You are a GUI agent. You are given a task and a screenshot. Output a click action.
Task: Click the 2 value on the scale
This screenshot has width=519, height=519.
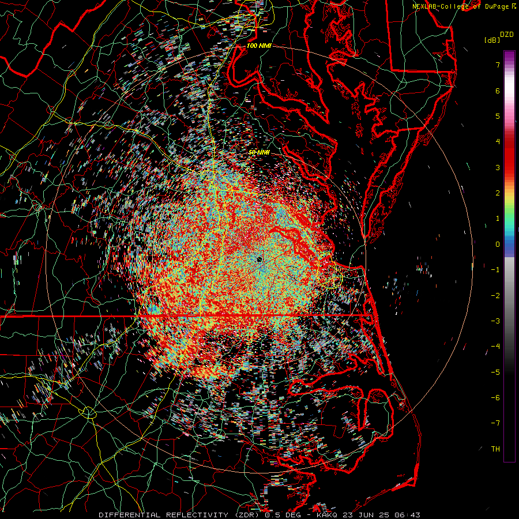[x=498, y=193]
